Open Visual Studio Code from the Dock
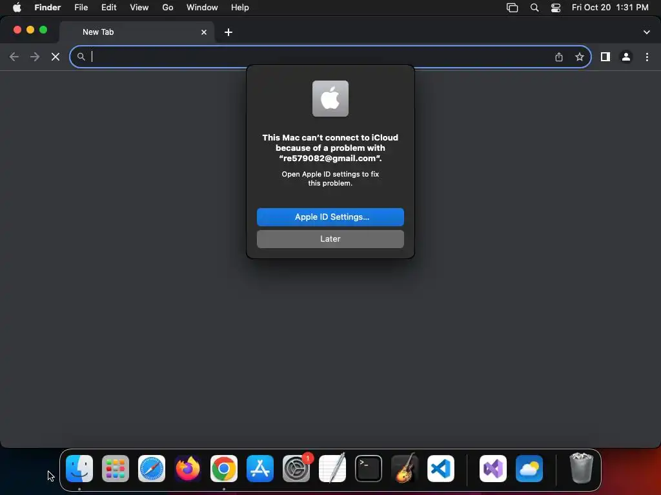Image resolution: width=661 pixels, height=495 pixels. pyautogui.click(x=440, y=469)
